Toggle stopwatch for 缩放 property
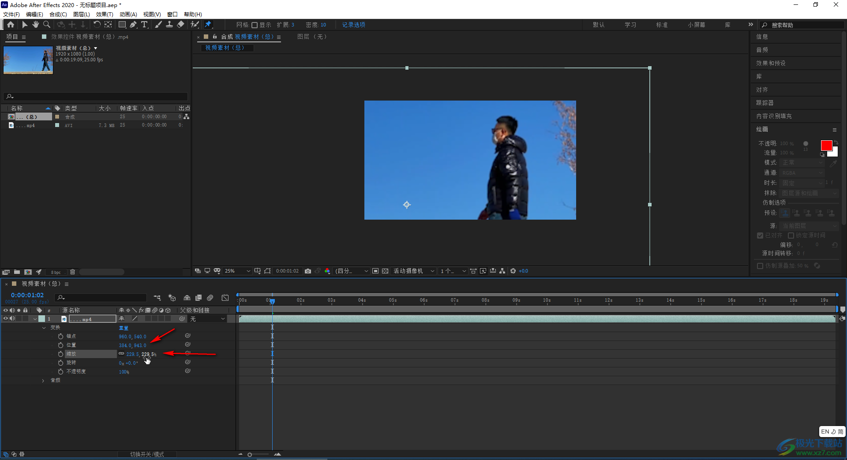 coord(60,354)
